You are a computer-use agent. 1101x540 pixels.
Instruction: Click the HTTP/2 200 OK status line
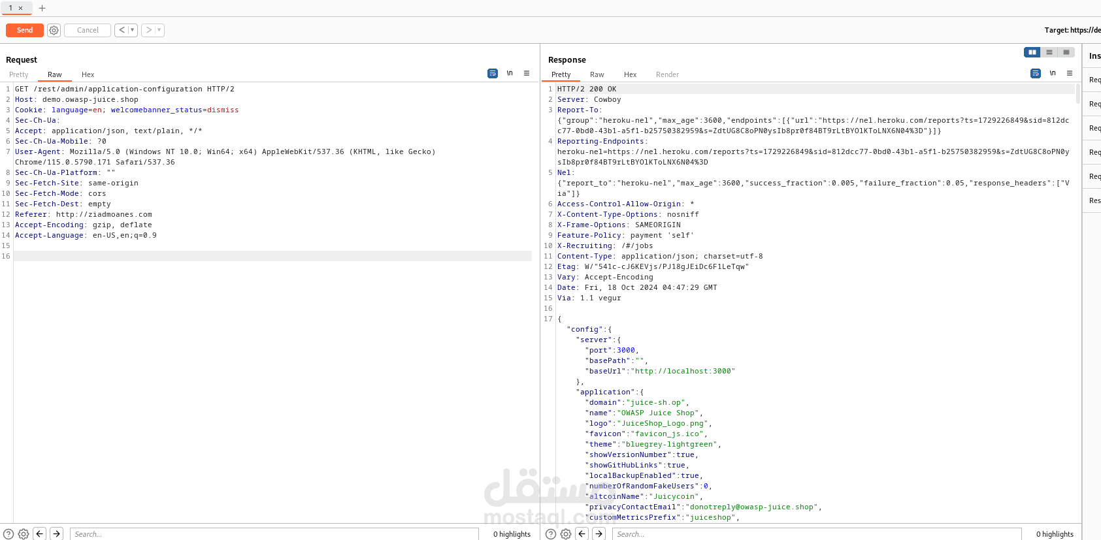(587, 89)
